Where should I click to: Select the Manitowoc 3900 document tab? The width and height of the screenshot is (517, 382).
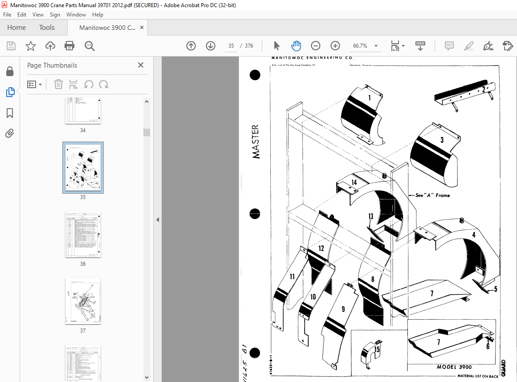point(107,28)
